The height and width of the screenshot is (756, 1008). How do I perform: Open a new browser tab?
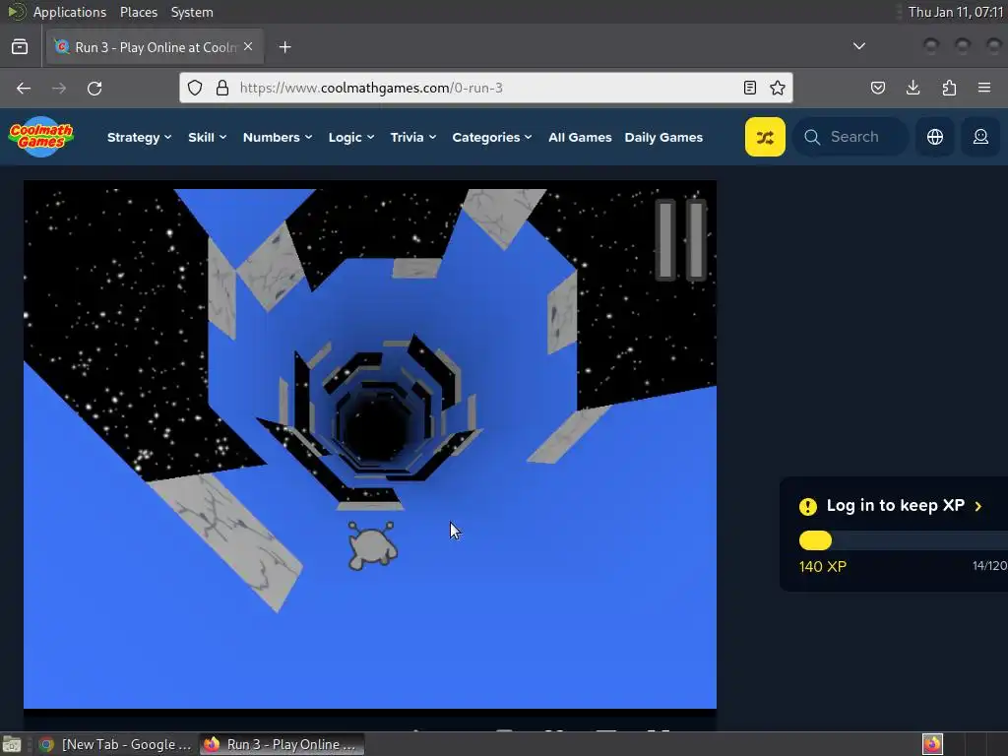pyautogui.click(x=284, y=47)
